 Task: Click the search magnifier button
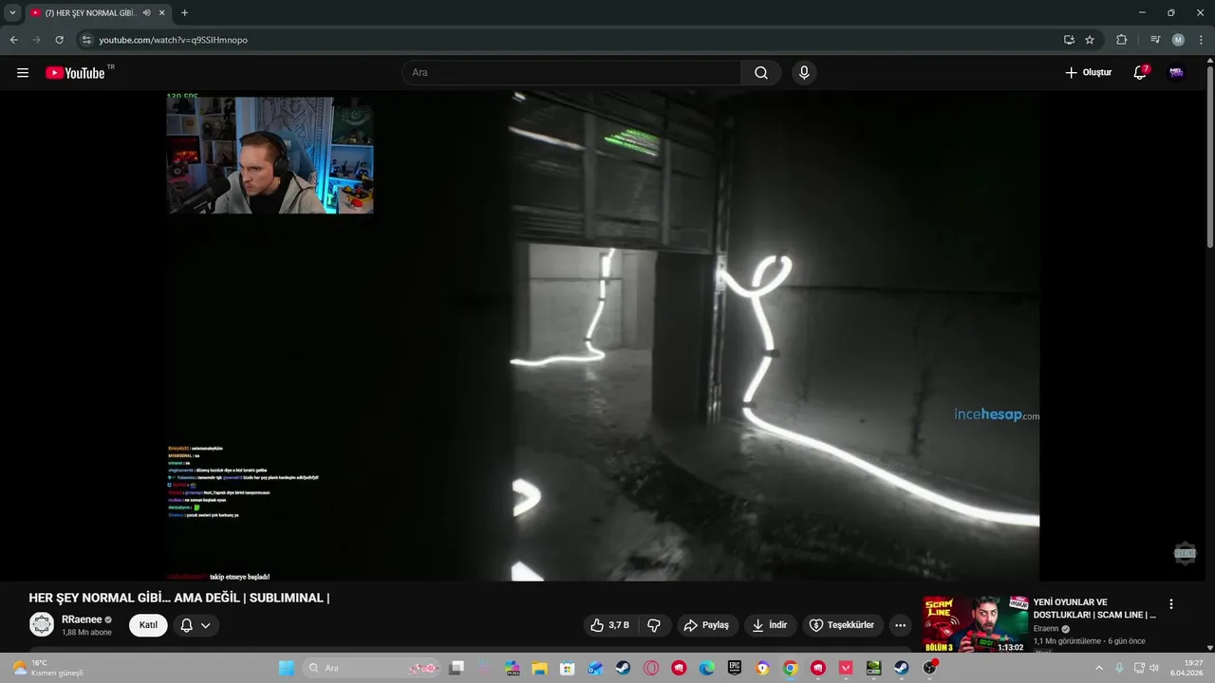point(761,73)
